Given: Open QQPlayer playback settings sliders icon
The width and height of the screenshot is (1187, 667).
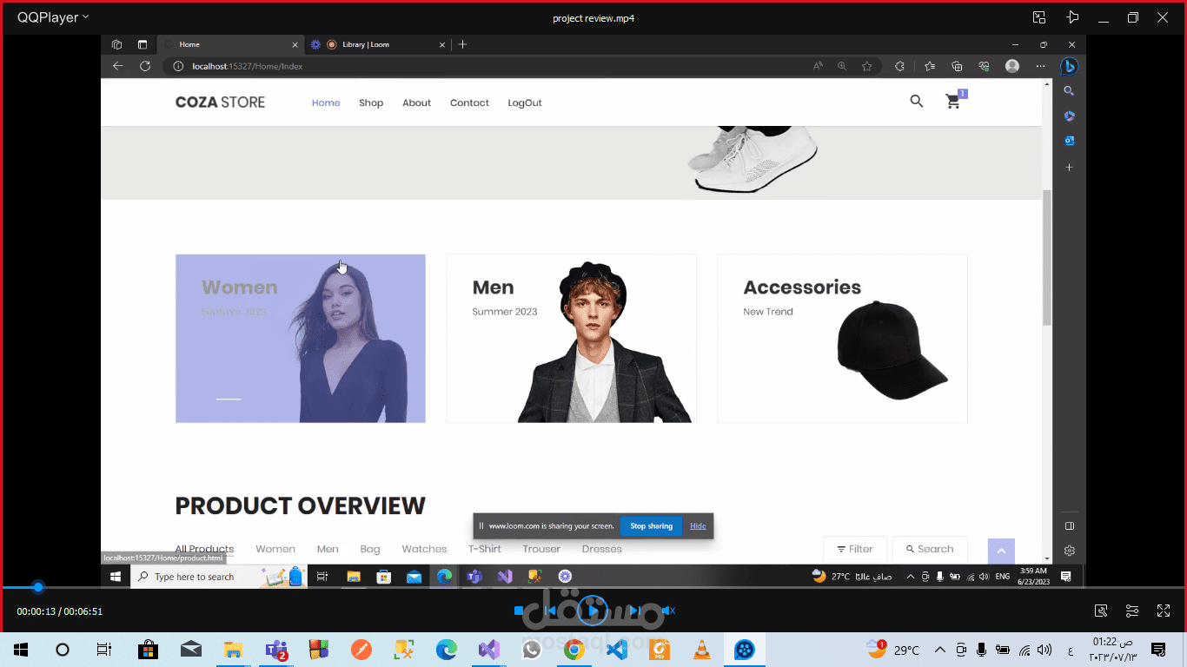Looking at the screenshot, I should tap(1132, 611).
